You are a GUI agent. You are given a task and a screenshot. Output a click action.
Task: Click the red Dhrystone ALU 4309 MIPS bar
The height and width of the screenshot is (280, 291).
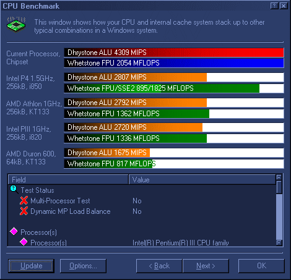pyautogui.click(x=174, y=53)
